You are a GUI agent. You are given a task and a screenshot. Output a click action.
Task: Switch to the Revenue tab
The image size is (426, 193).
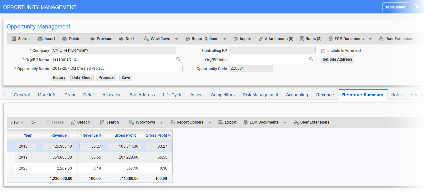pos(325,95)
